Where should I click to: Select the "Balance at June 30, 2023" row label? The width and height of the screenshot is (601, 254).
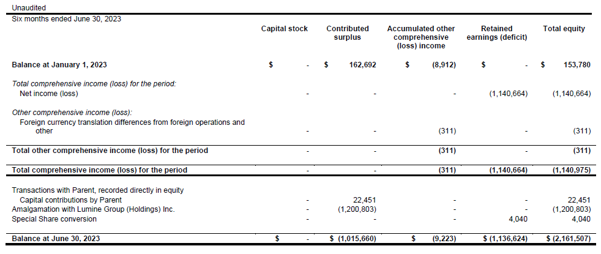[x=56, y=238]
